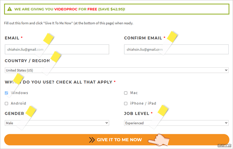Viewport: 233px width, 149px height.
Task: Uncheck the Windows checkbox
Action: (x=6, y=93)
